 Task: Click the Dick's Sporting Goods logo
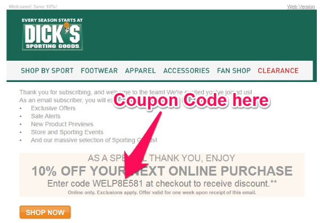tap(52, 34)
